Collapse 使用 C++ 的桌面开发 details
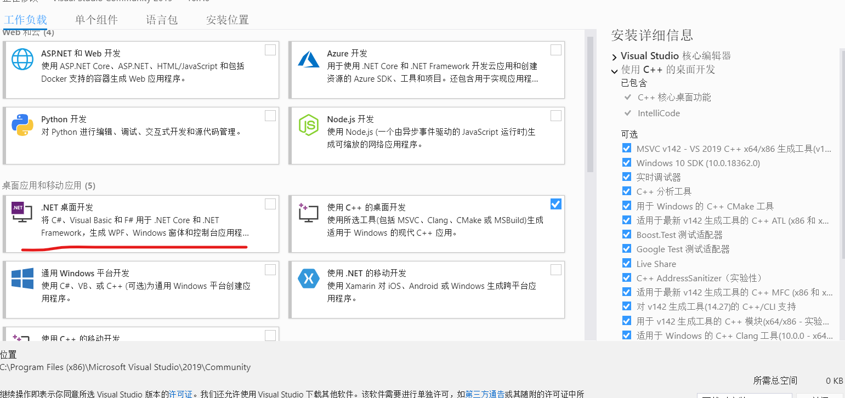Viewport: 845px width, 398px height. tap(614, 70)
